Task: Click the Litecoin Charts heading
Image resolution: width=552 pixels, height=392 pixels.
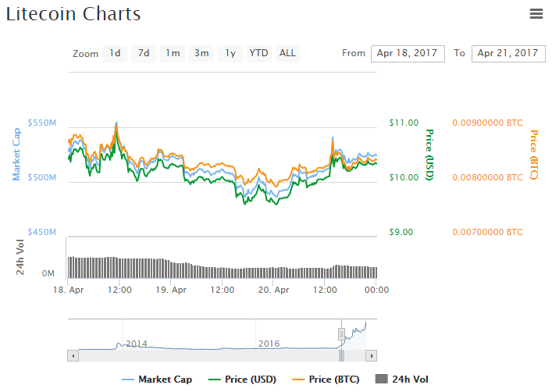Action: pyautogui.click(x=73, y=14)
